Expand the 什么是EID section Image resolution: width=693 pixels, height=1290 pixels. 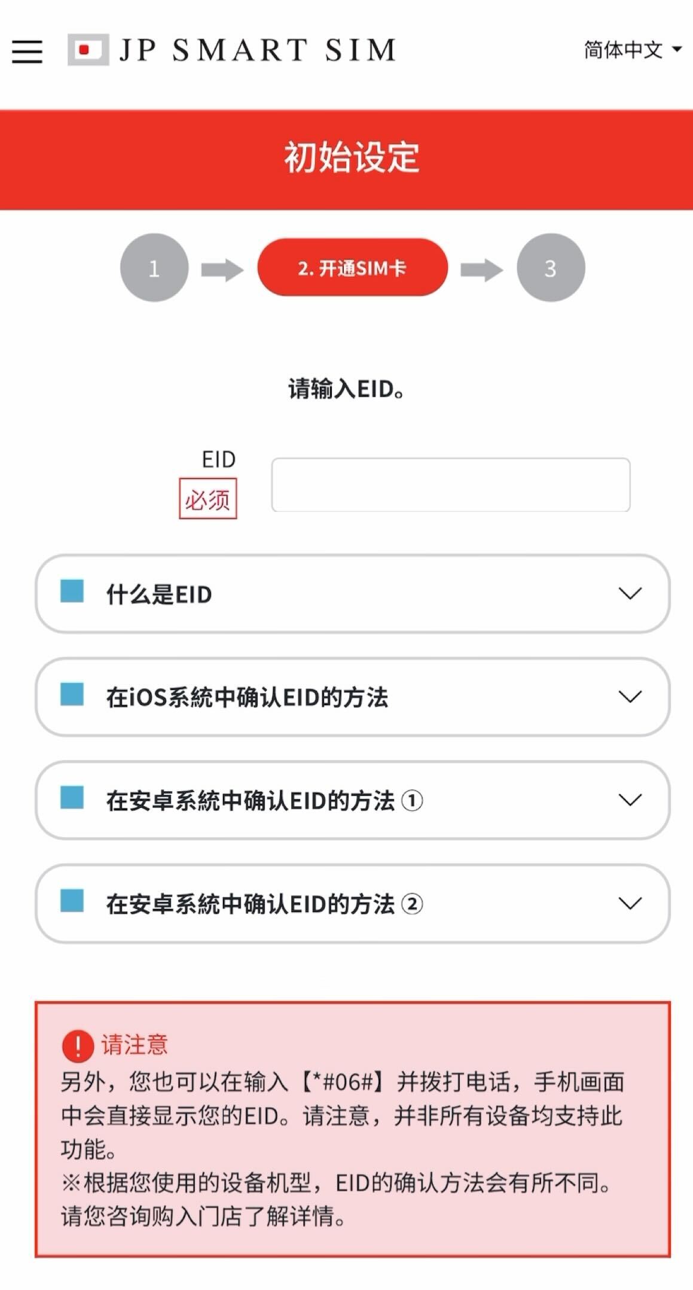point(352,594)
